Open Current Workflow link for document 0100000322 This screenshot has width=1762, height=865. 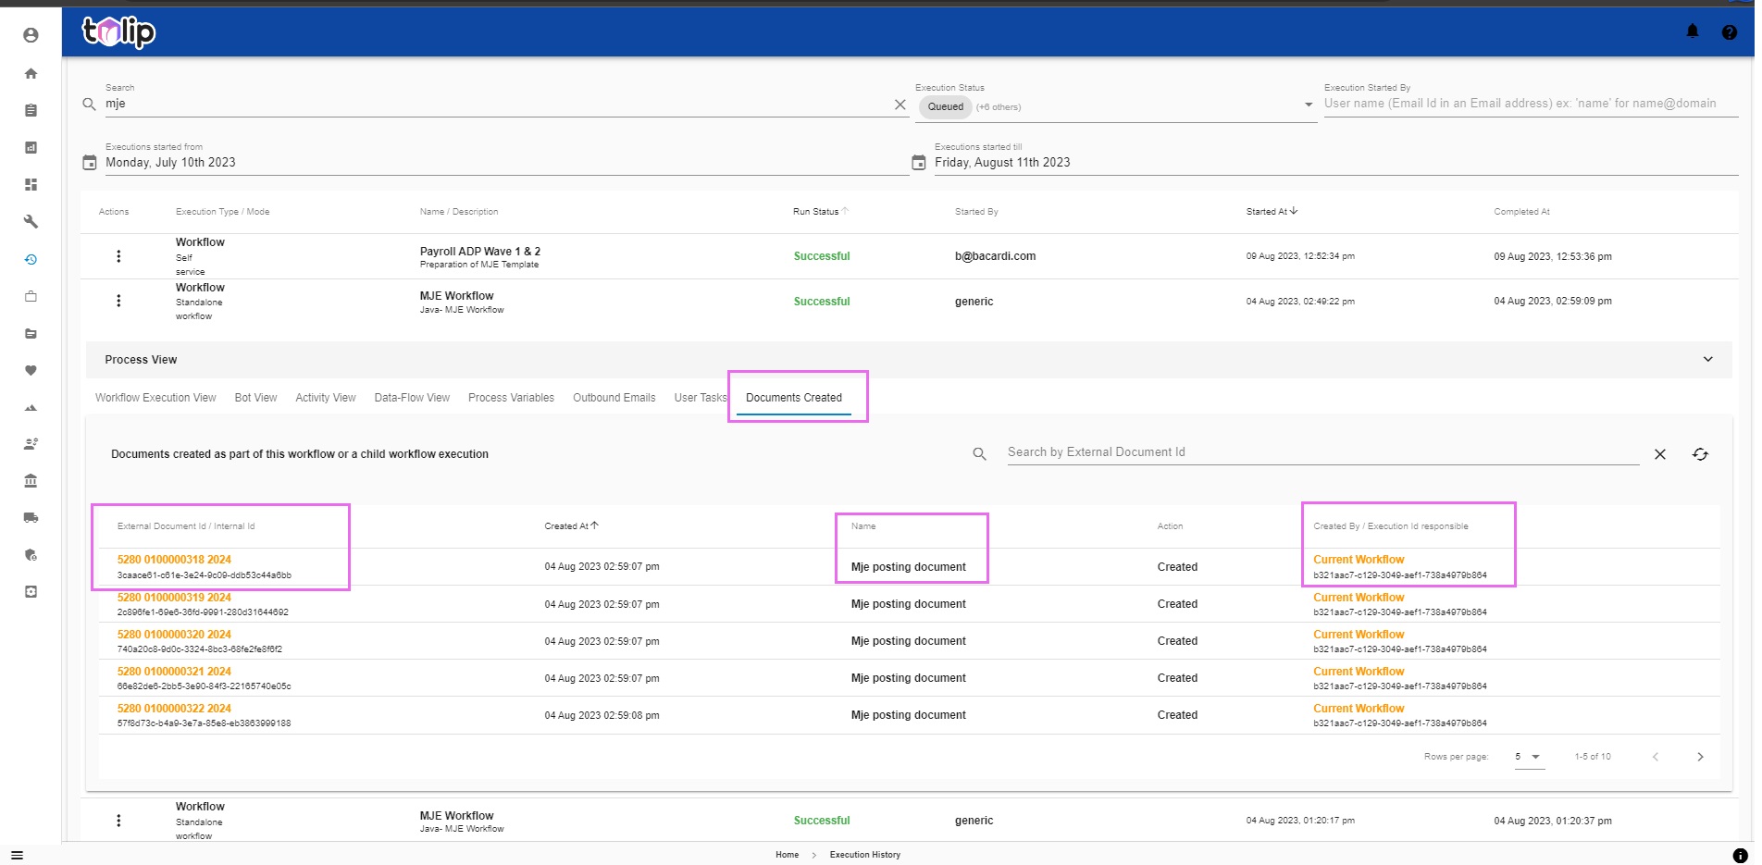pos(1359,709)
